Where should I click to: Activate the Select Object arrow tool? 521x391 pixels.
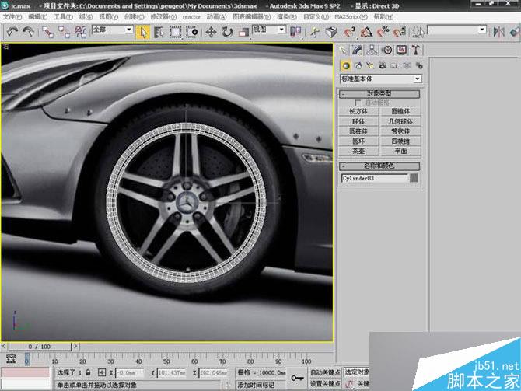click(x=143, y=32)
